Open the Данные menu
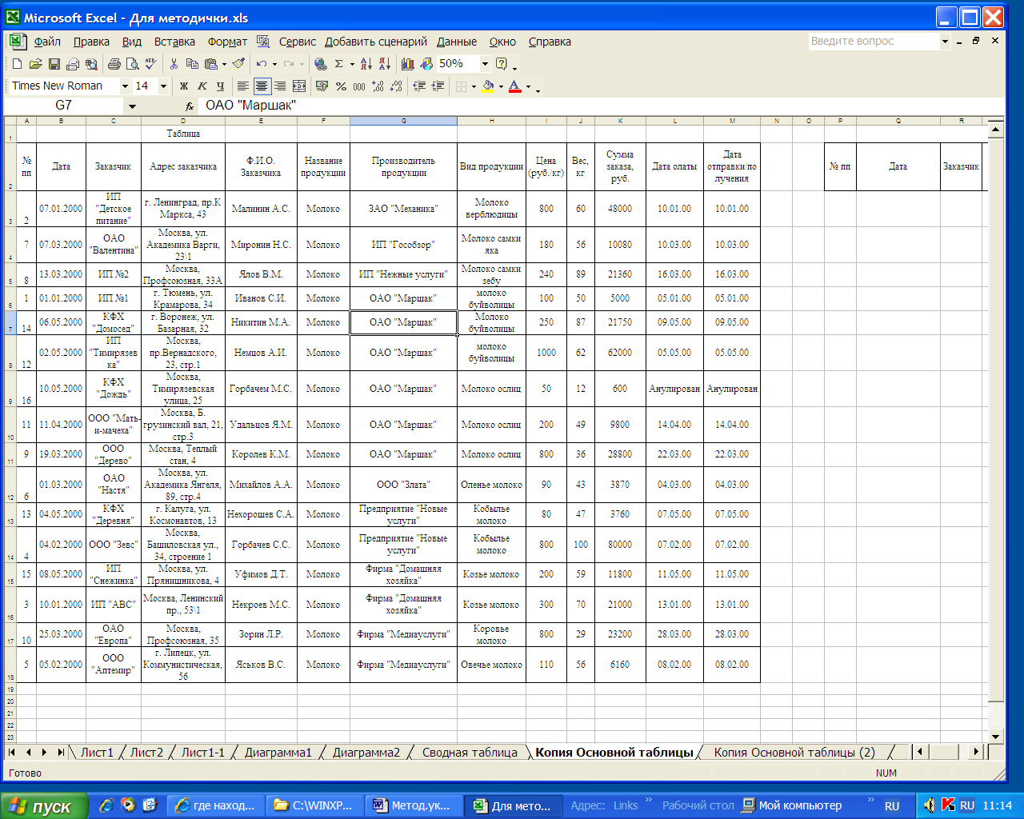This screenshot has height=819, width=1024. tap(457, 42)
